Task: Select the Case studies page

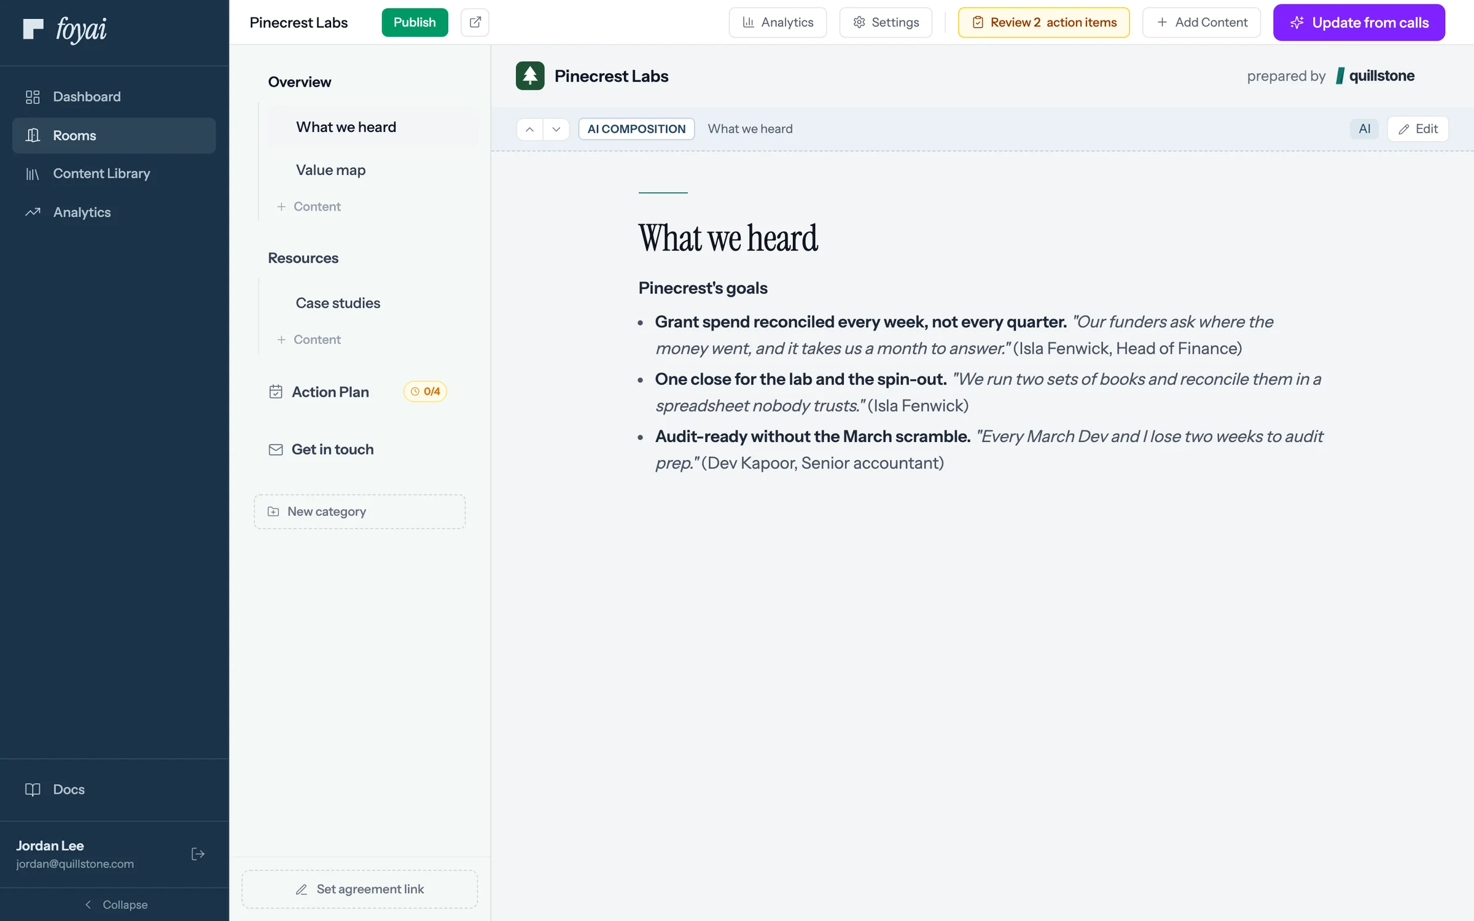Action: click(x=373, y=303)
